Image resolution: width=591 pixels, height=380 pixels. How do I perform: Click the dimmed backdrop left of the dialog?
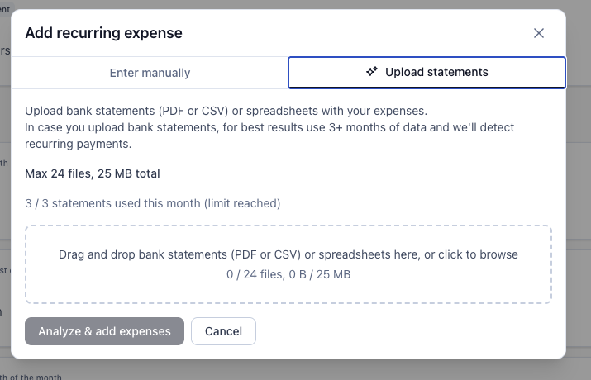tap(5, 207)
